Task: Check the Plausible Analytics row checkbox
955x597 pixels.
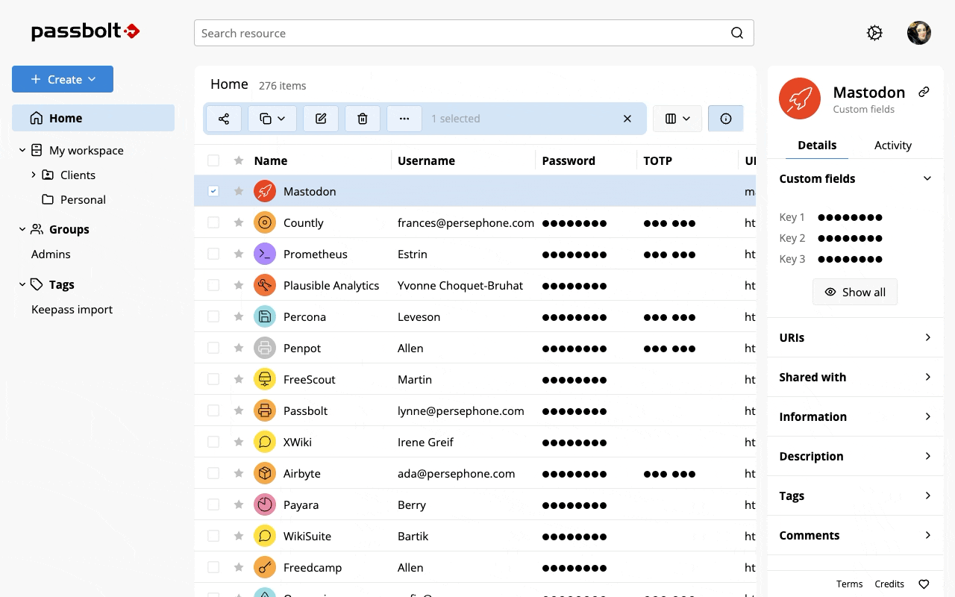Action: coord(213,285)
